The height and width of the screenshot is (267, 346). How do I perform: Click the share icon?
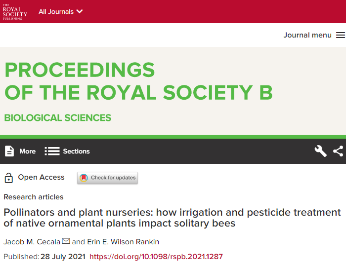pos(338,151)
